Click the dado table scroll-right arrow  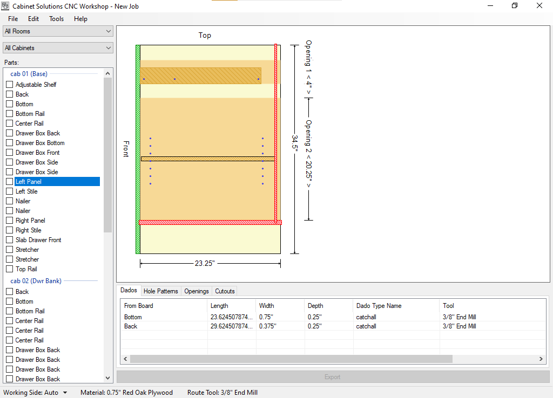(541, 359)
